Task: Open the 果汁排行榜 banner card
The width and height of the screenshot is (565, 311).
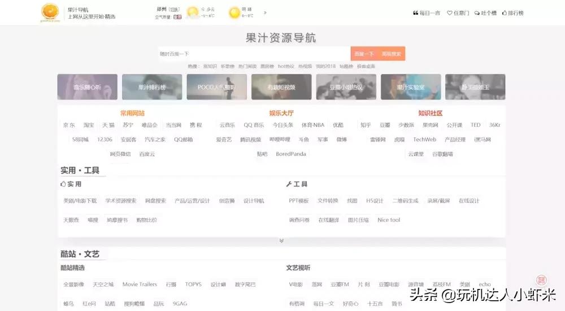Action: pyautogui.click(x=152, y=87)
